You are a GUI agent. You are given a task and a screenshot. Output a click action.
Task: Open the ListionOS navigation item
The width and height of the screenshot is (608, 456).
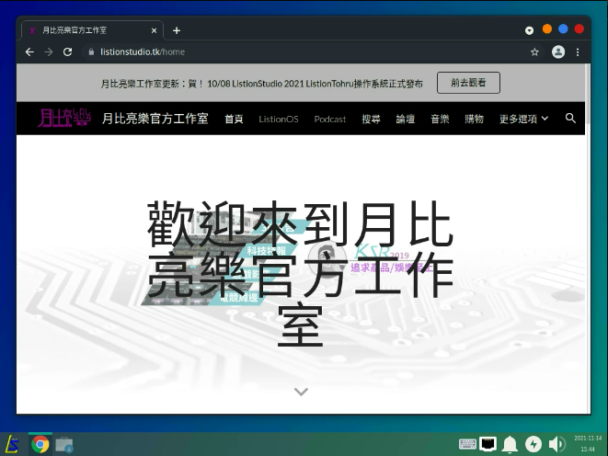pyautogui.click(x=279, y=119)
